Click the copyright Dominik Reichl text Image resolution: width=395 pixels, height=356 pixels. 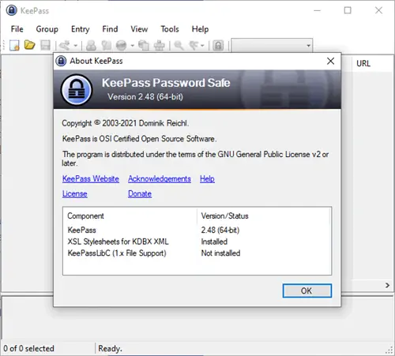(126, 123)
